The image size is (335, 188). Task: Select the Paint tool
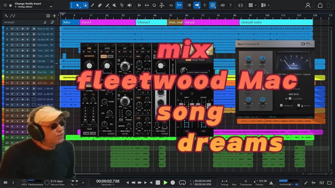107,5
